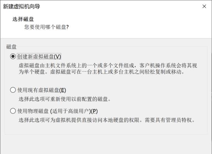Click the 使用现有虚拟磁盘(E) option label
Screen dimensions: 212x154
coord(42,90)
